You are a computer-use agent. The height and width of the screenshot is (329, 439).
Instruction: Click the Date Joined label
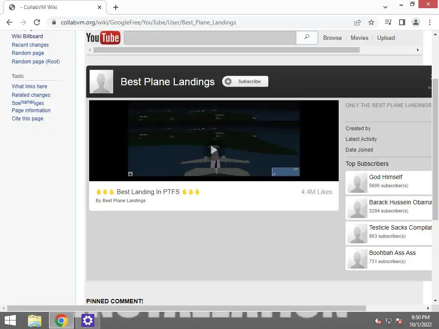[x=359, y=150]
